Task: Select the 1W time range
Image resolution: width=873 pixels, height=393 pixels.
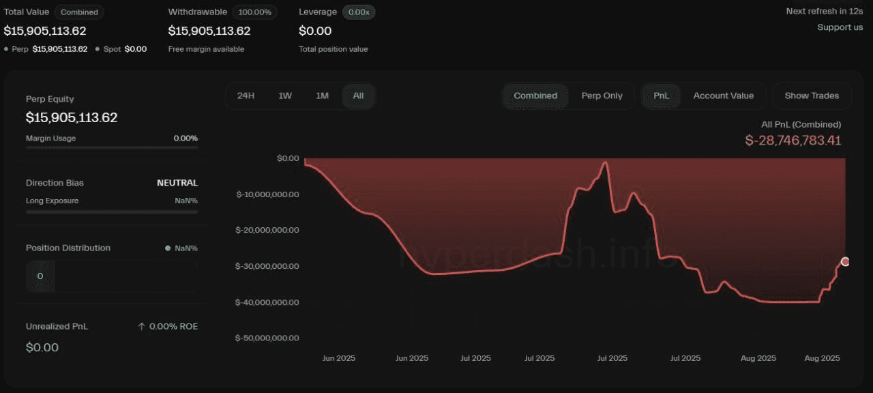Action: [x=285, y=96]
